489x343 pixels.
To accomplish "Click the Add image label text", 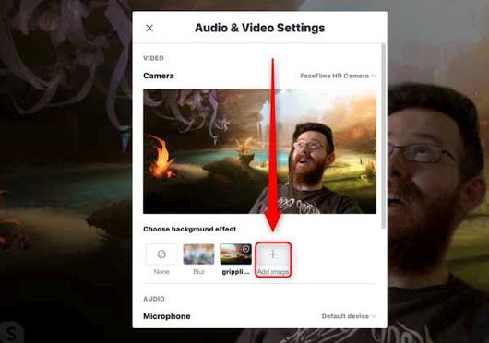I will click(273, 272).
